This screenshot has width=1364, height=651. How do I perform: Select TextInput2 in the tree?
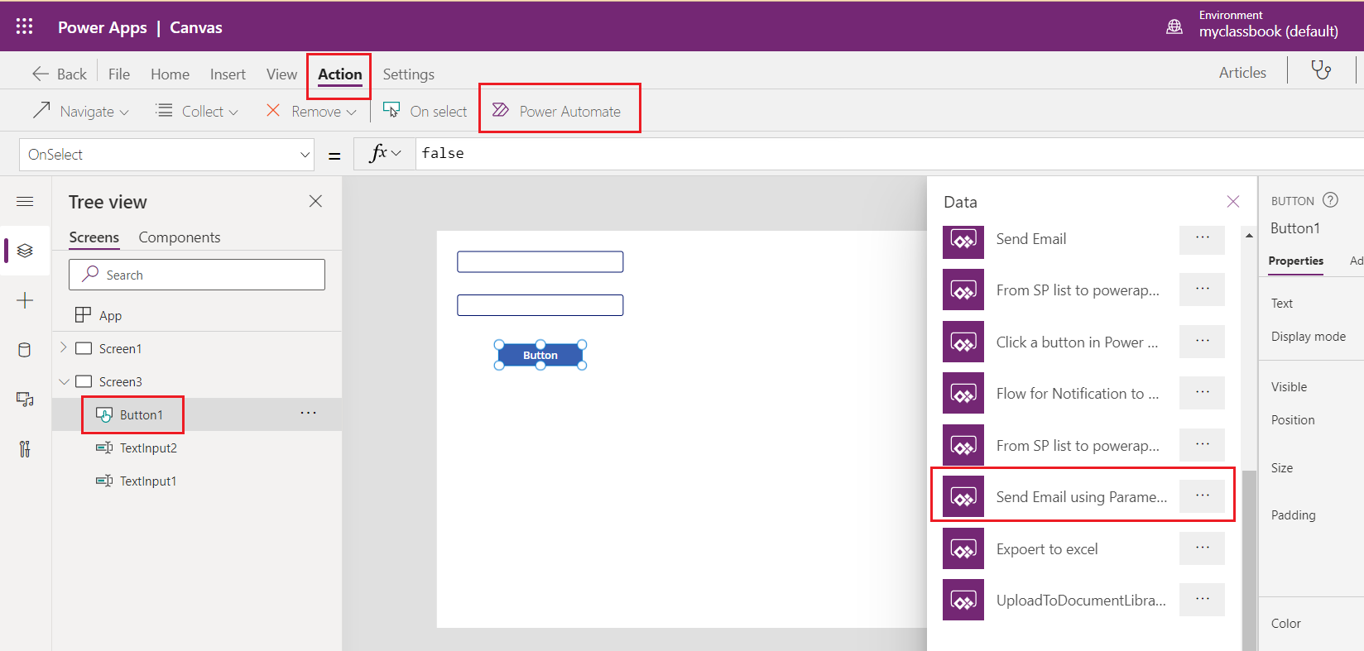pos(148,448)
